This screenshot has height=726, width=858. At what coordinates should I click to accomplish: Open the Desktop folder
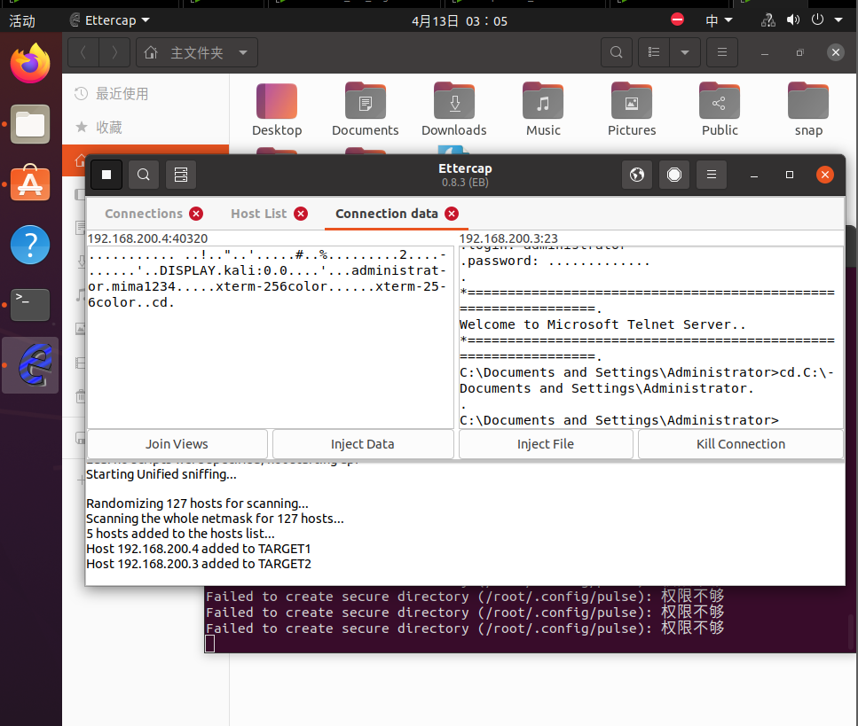[277, 109]
